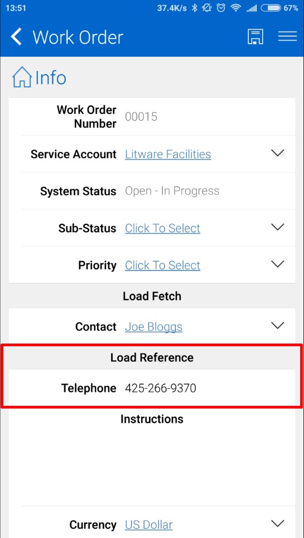The image size is (304, 538).
Task: Tap the alarm clock status icon
Action: click(221, 8)
